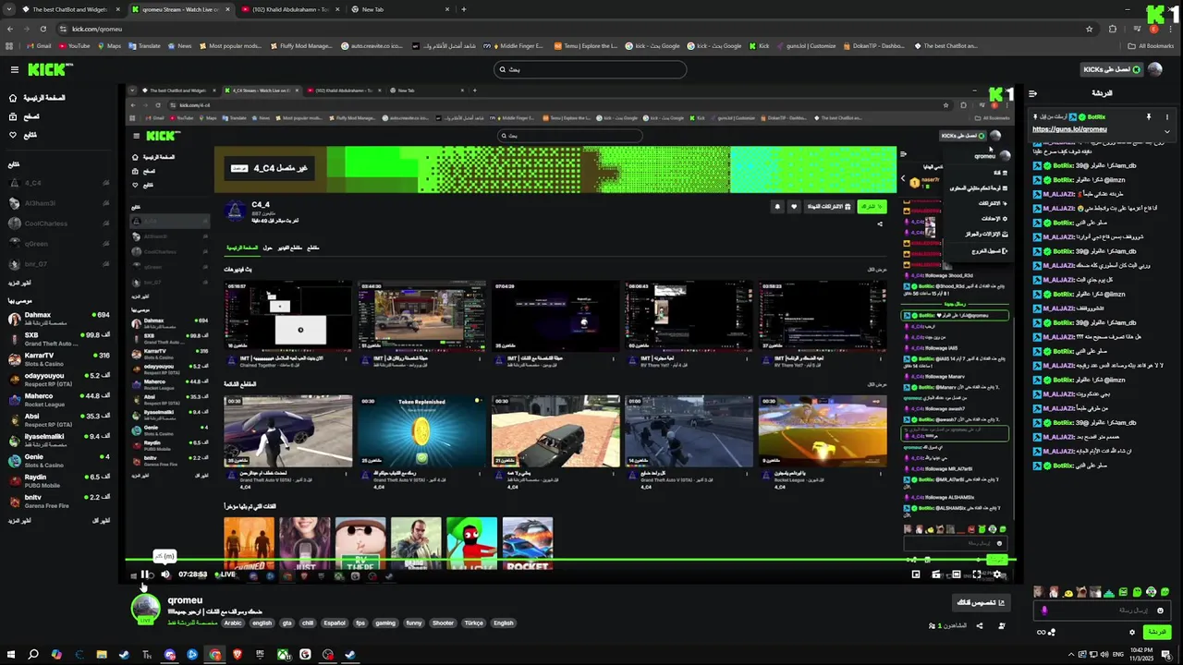1183x665 pixels.
Task: Open Brave browser from taskbar
Action: click(x=238, y=655)
